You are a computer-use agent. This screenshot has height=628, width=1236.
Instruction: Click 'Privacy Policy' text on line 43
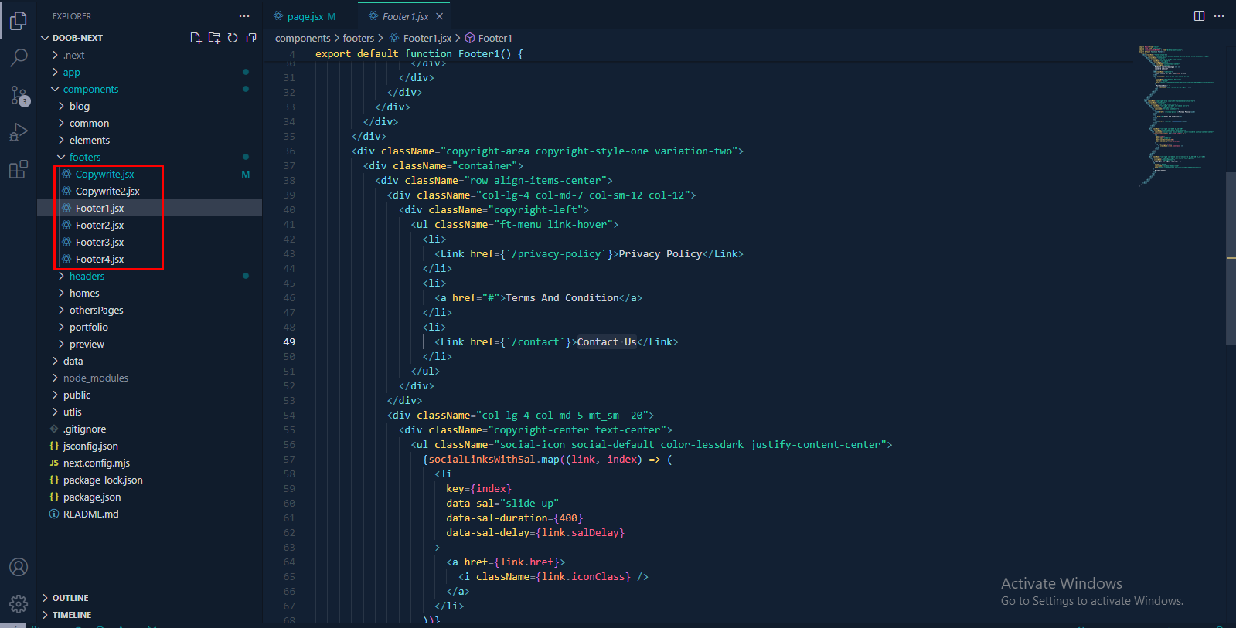point(660,253)
